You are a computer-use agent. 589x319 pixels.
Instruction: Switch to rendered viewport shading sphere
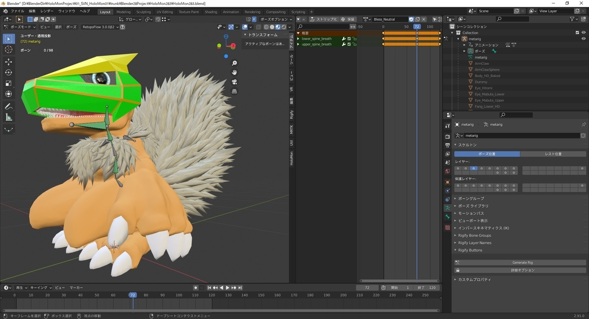click(x=283, y=27)
